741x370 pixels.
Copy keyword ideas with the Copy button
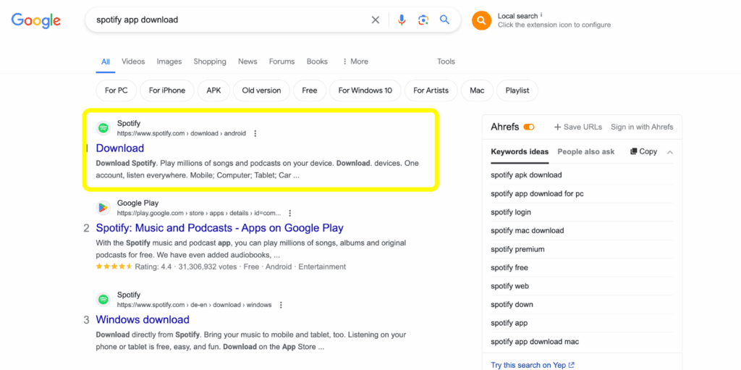[x=643, y=151]
